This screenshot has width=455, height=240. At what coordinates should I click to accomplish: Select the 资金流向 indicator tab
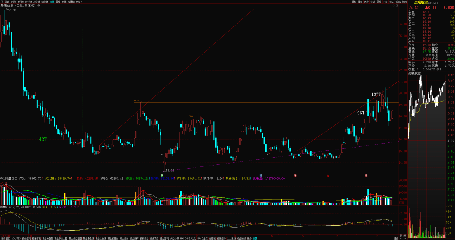click(x=124, y=239)
